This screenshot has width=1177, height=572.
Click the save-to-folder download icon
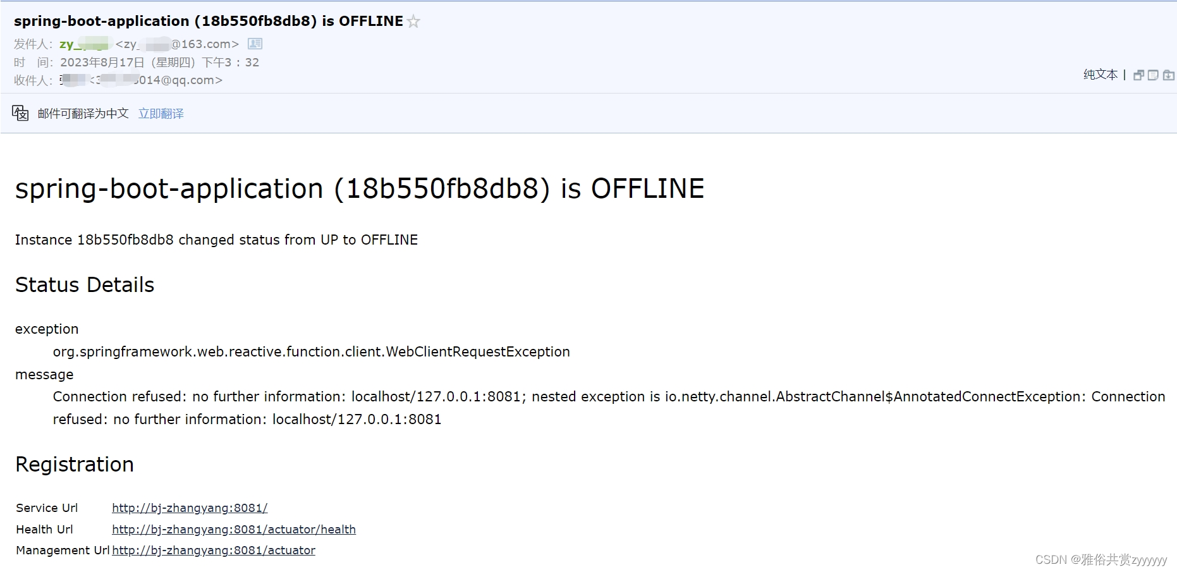tap(1168, 75)
